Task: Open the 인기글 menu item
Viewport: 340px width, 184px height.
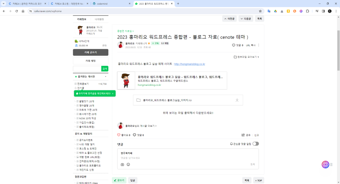Action: point(81,88)
